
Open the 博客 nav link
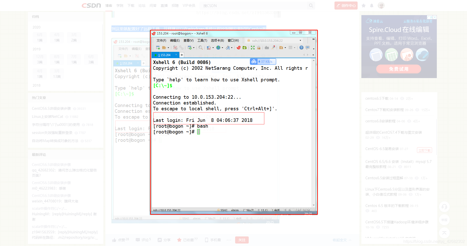109,6
